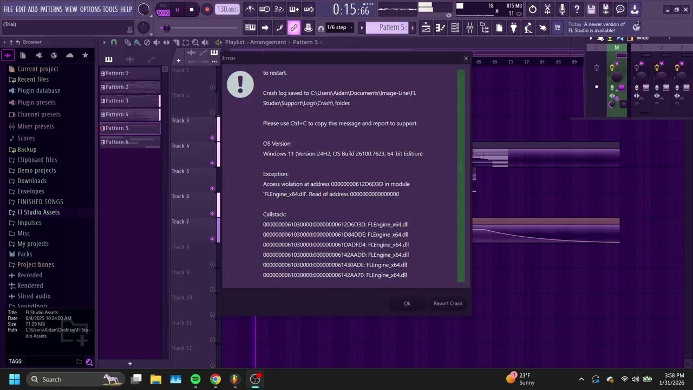
Task: Click the Error dialog's green vertical scrollbar
Action: pyautogui.click(x=461, y=175)
